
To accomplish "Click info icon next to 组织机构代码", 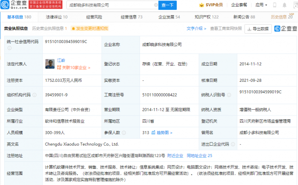I will point(35,95).
